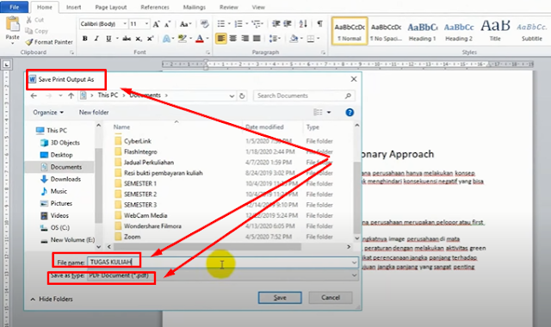Click the Shrink Font icon
Viewport: 551px width, 327px height.
click(167, 24)
